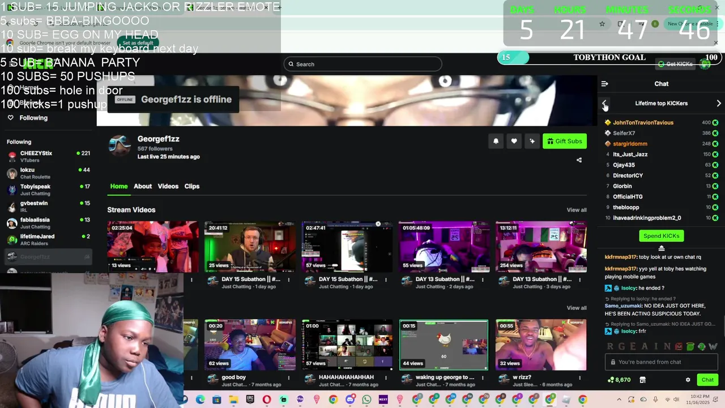Open the 01:05:48:09 DAY 13 Subathon thumbnail
The image size is (725, 408).
tap(443, 247)
